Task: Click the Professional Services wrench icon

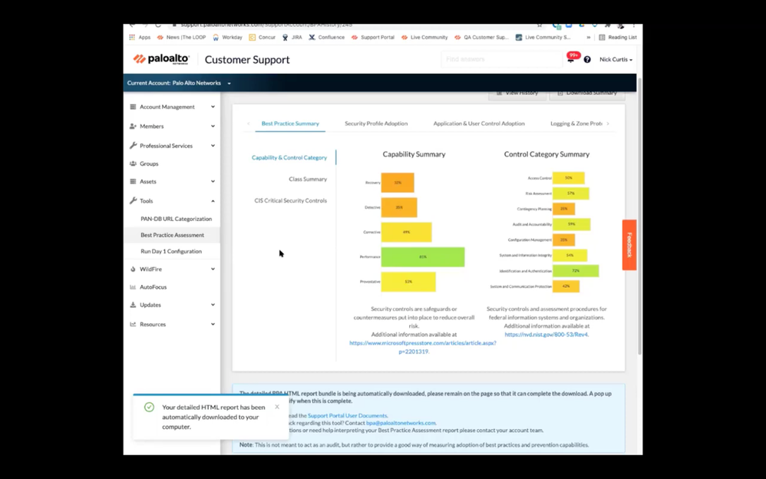Action: point(133,146)
